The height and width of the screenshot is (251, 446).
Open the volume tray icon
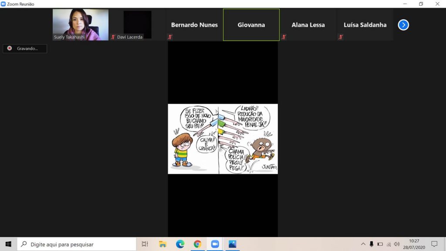click(397, 244)
